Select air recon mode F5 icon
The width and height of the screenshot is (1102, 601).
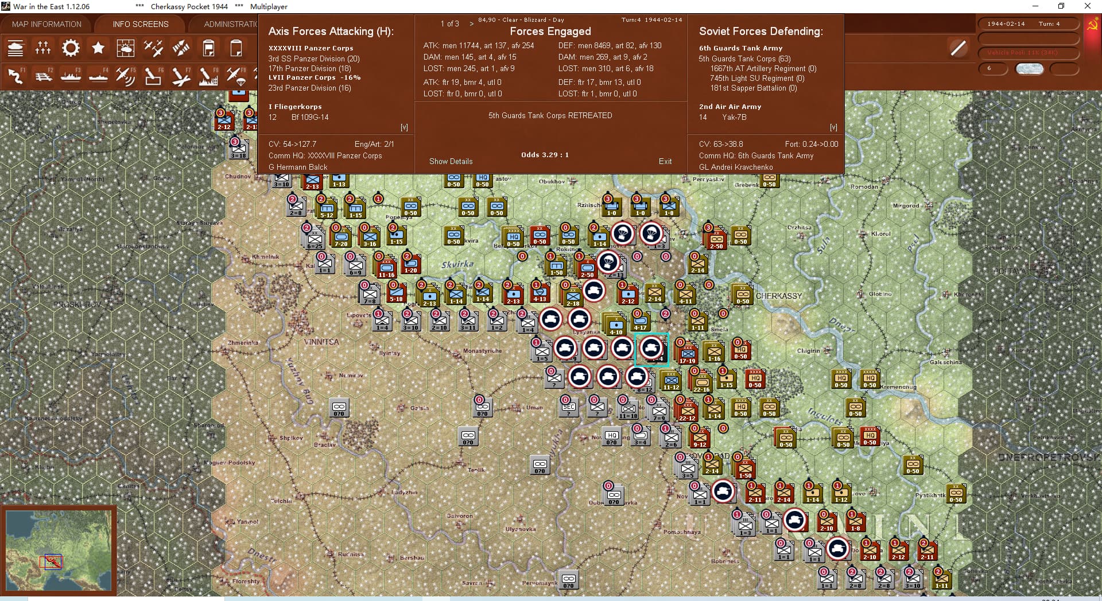[126, 76]
